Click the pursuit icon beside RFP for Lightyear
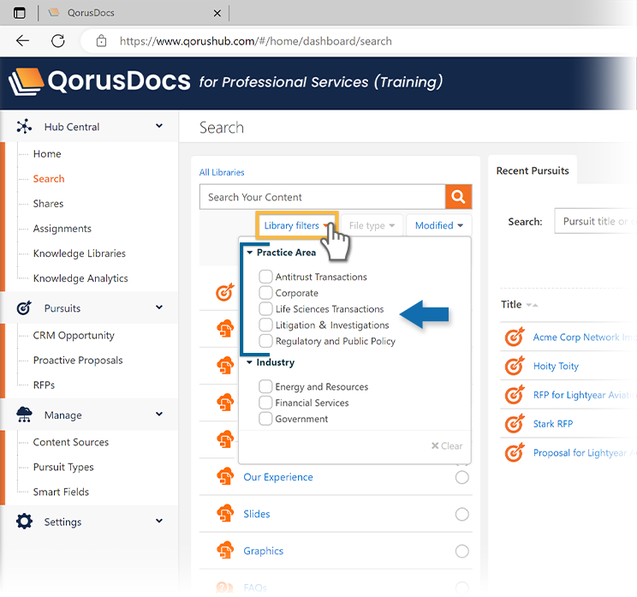The image size is (637, 597). 515,395
